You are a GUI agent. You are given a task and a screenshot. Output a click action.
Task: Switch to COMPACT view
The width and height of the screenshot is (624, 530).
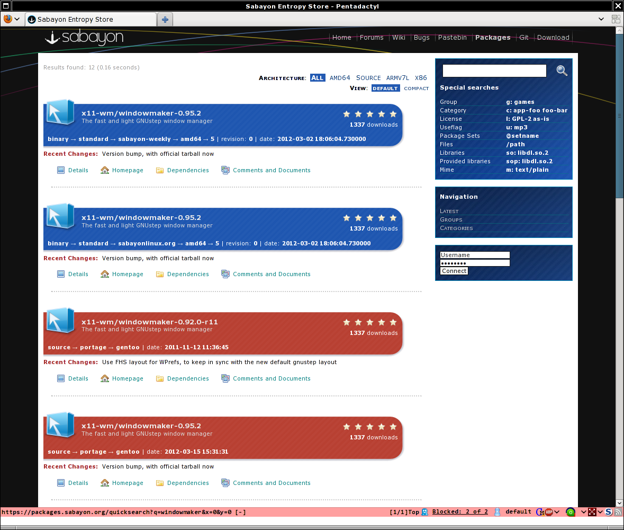[x=417, y=88]
